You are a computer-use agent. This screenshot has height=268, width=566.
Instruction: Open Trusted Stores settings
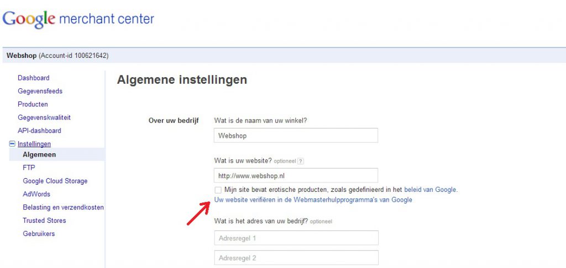tap(44, 221)
